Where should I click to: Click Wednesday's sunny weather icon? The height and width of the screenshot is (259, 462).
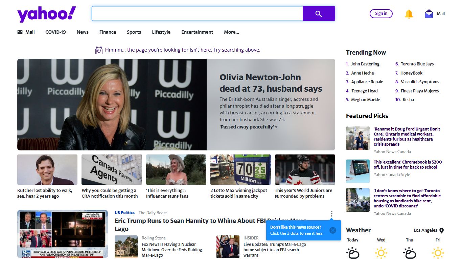click(381, 253)
